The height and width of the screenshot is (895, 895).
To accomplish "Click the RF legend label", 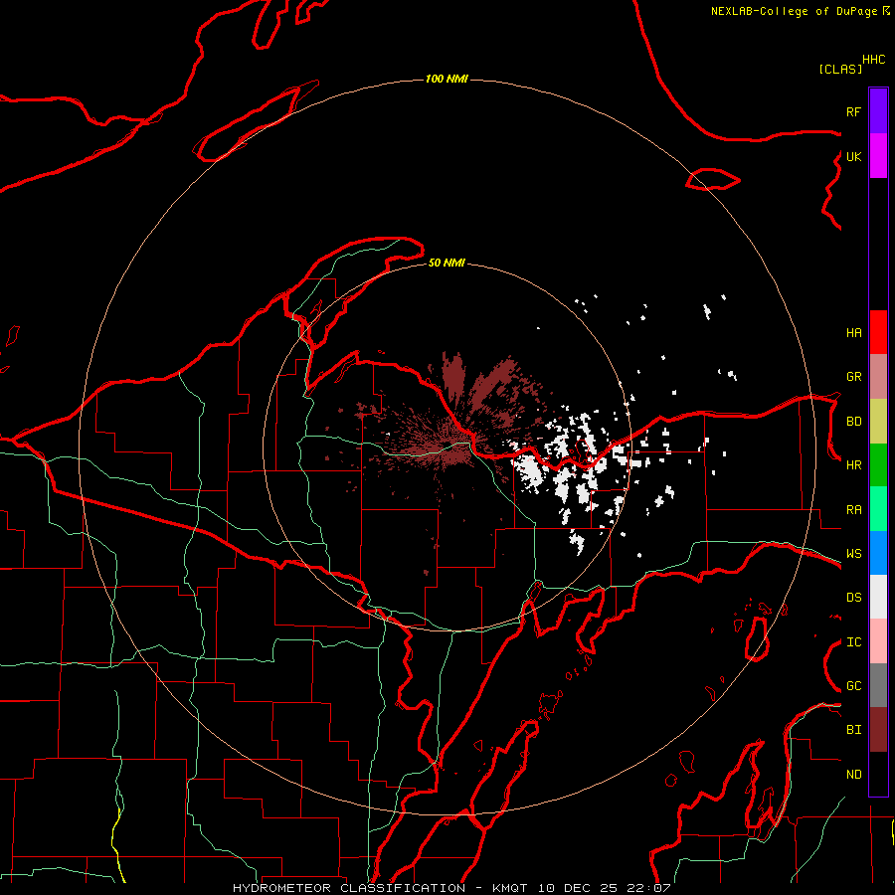I will tap(853, 111).
